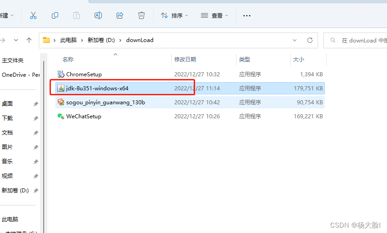
Task: Open 下载 in the quick access list
Action: pyautogui.click(x=7, y=118)
